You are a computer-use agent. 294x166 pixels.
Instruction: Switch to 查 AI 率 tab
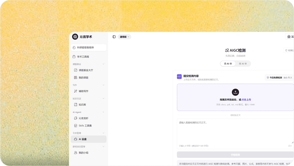[x=228, y=64]
